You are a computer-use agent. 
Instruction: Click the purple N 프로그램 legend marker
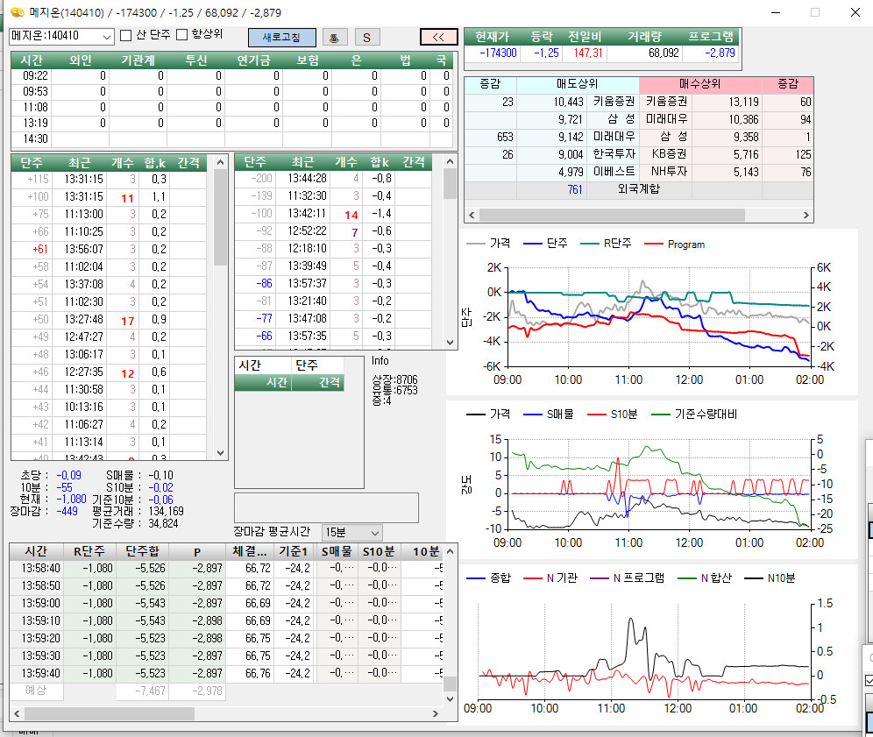pos(599,578)
